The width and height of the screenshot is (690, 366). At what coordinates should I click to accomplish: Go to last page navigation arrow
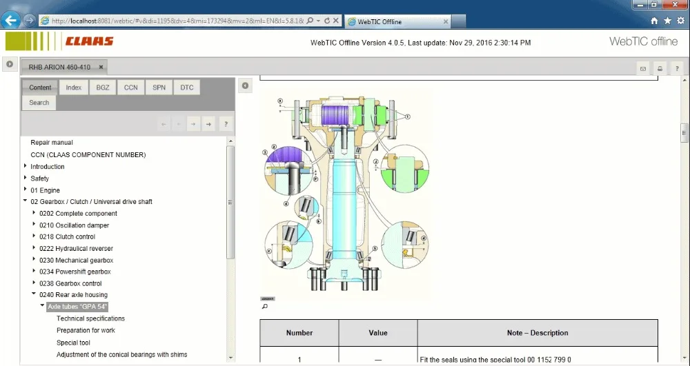pos(208,124)
